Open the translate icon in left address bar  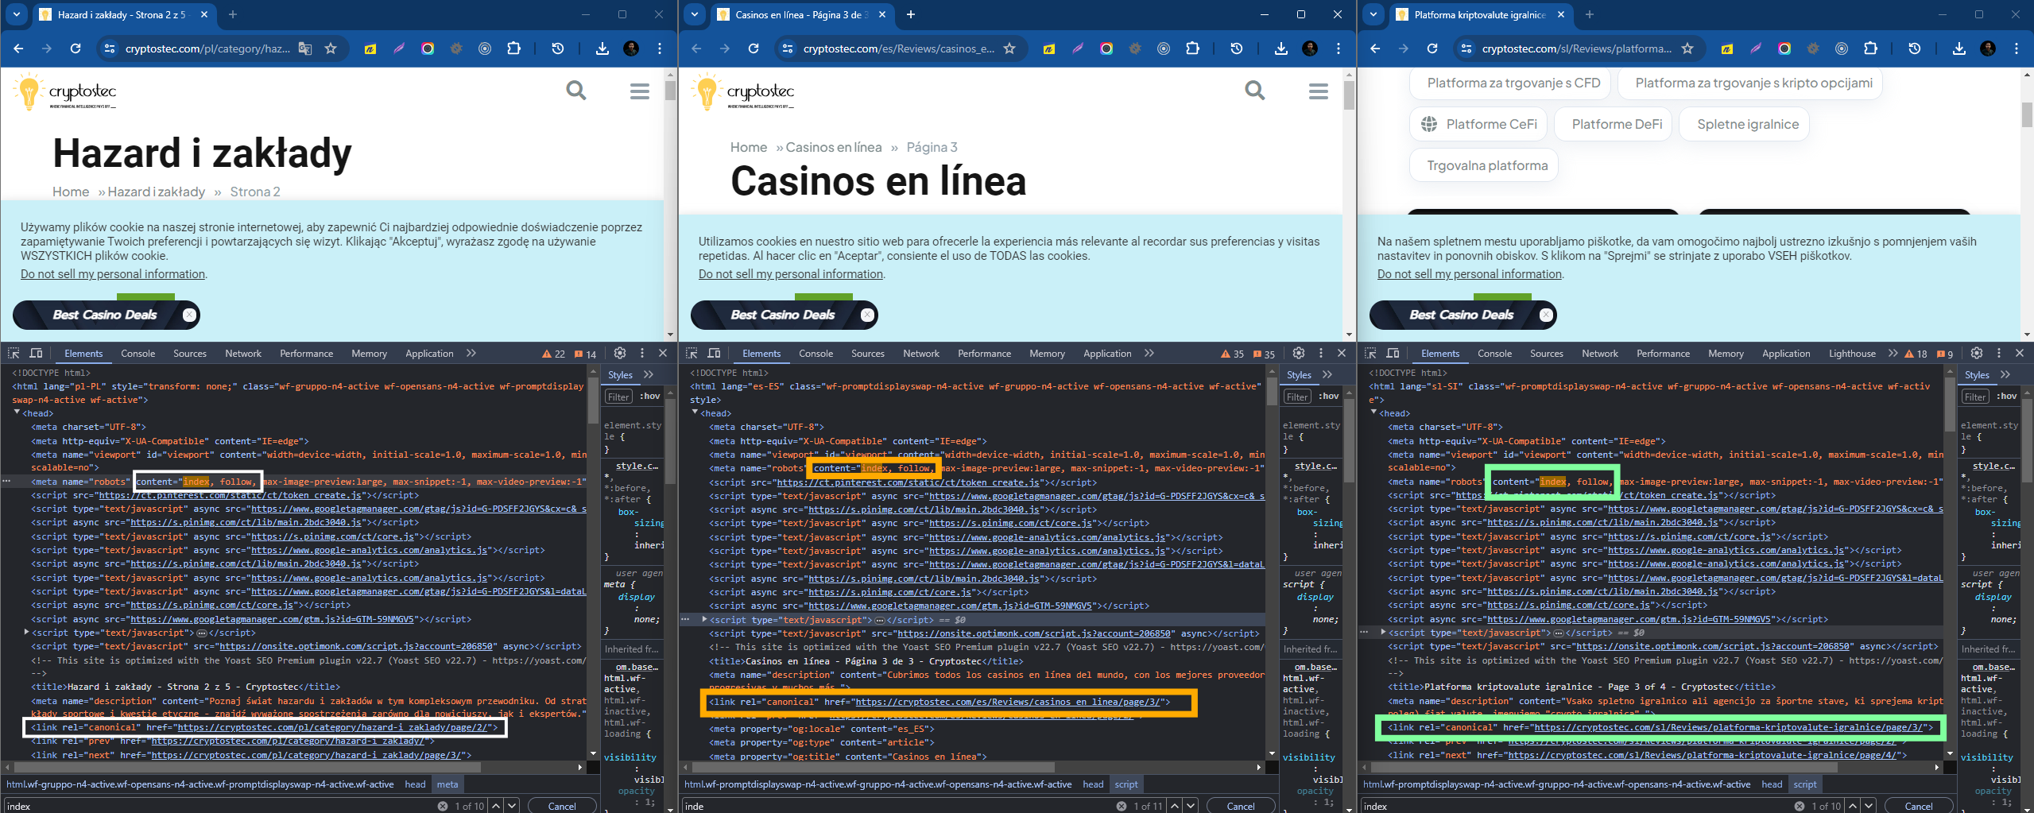305,48
